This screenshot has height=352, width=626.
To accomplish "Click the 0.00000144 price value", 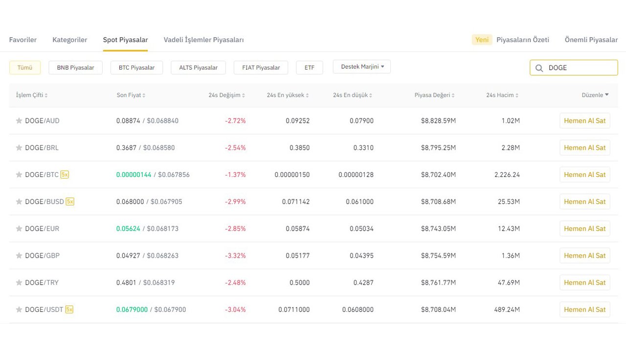I will click(134, 175).
